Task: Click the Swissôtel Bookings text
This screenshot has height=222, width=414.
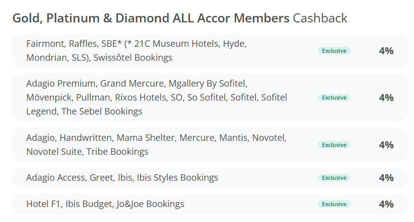Action: pyautogui.click(x=133, y=57)
